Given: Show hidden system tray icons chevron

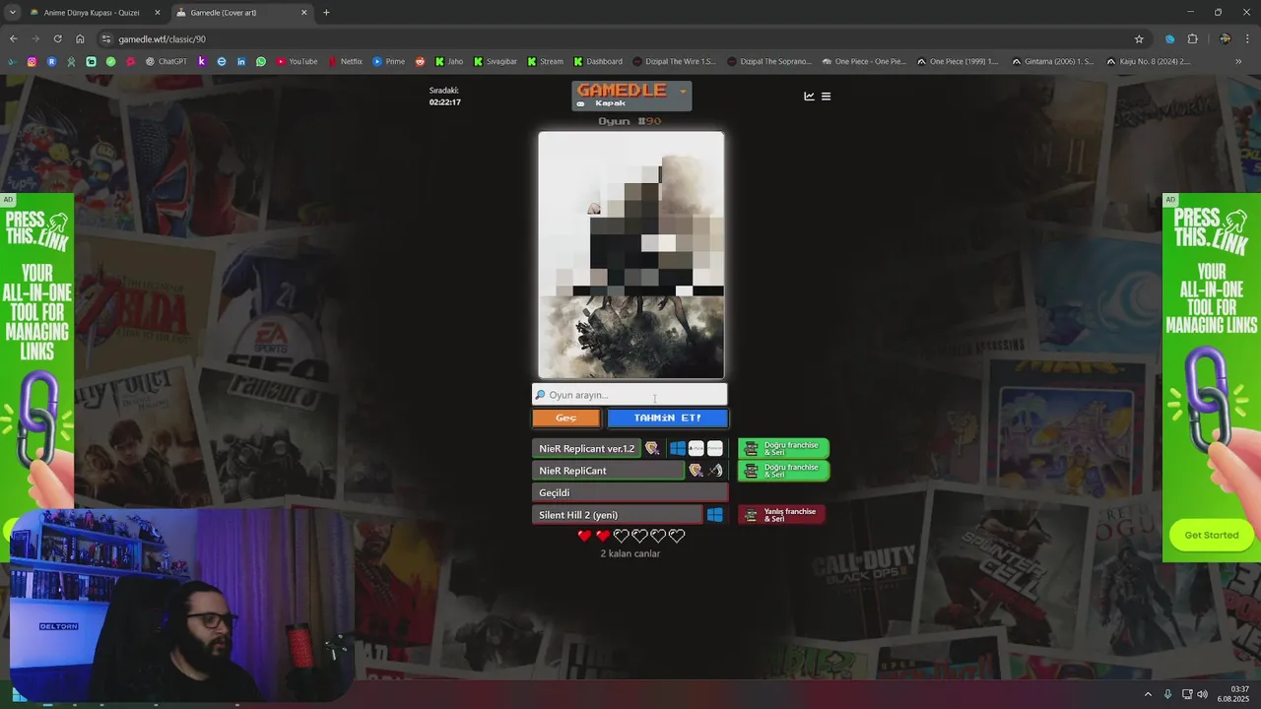Looking at the screenshot, I should pos(1148,694).
